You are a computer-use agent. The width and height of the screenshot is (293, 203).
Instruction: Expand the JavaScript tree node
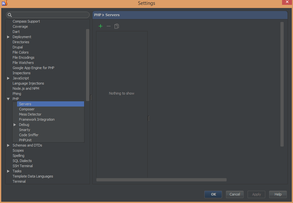pyautogui.click(x=8, y=78)
